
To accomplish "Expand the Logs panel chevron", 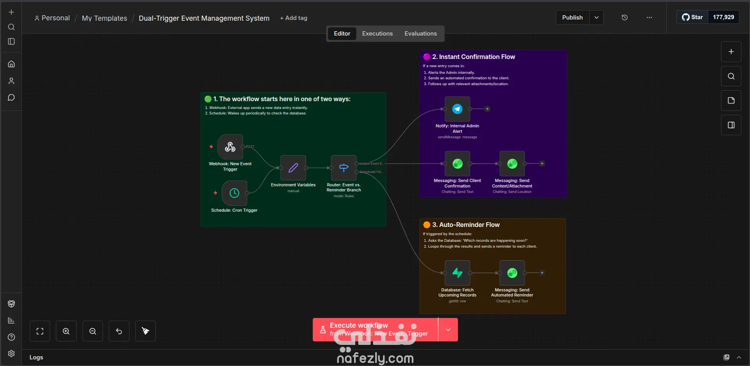I will (x=739, y=357).
